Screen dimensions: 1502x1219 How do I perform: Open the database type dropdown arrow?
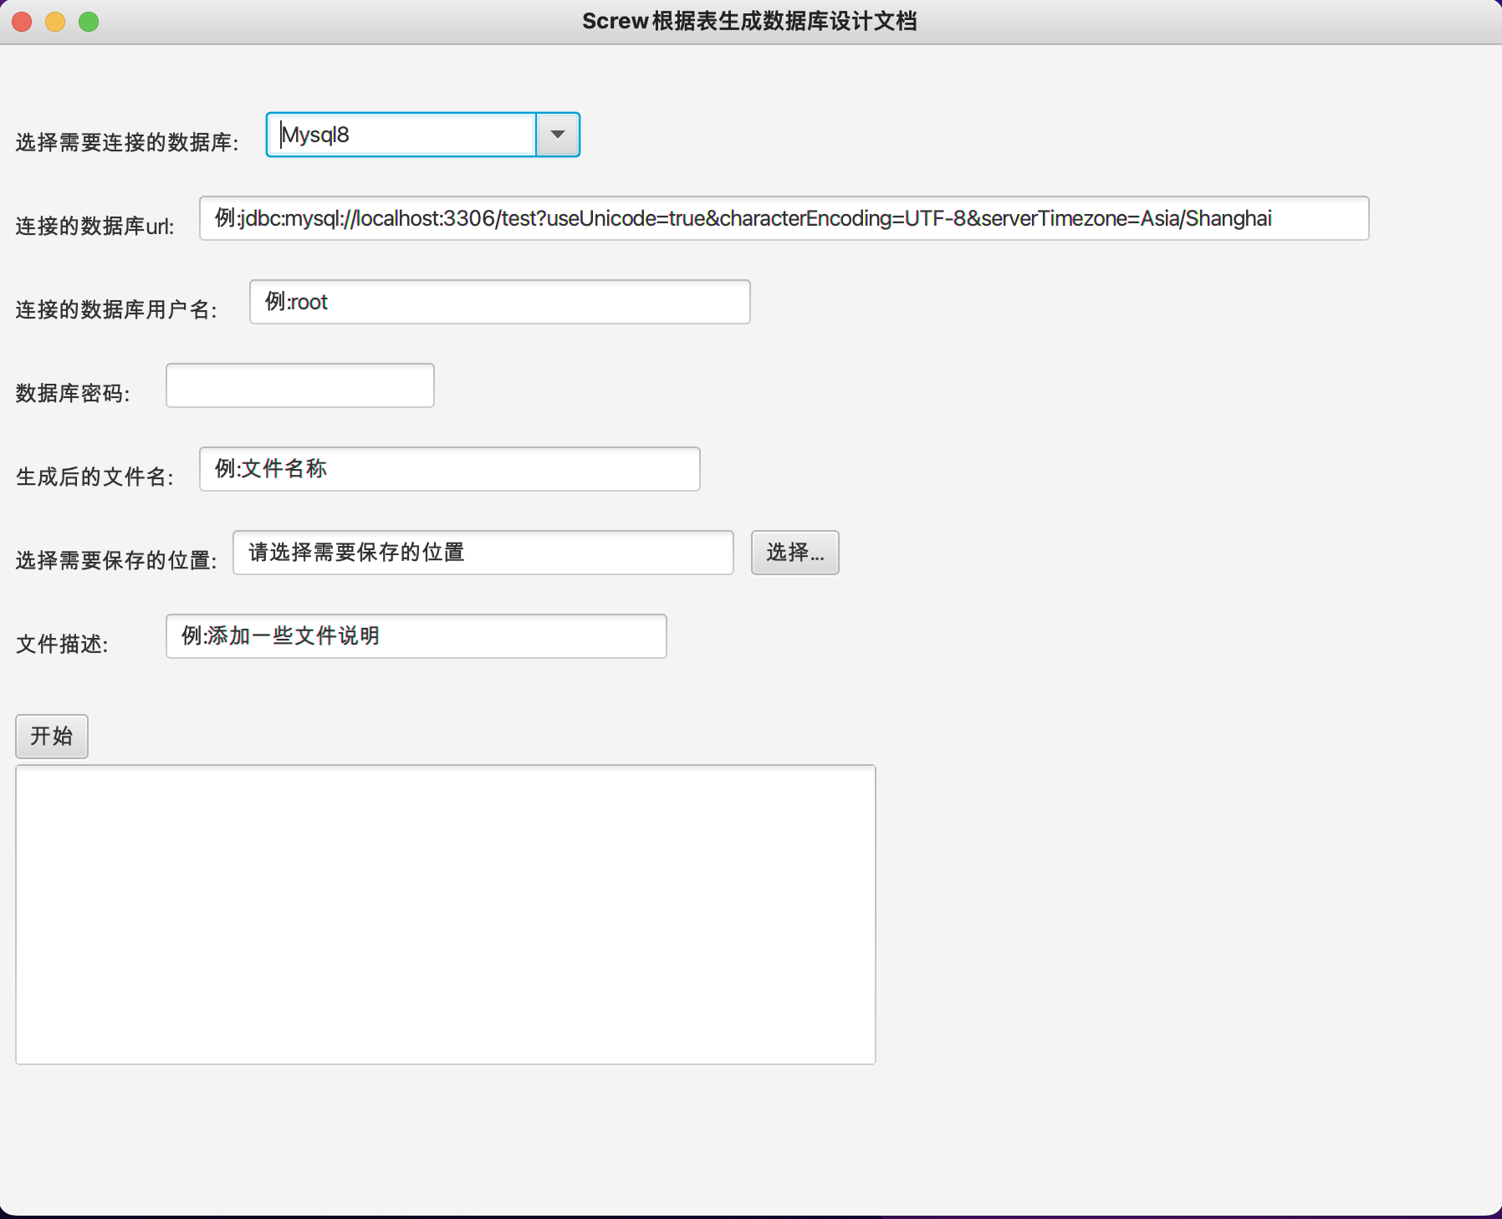pos(558,135)
